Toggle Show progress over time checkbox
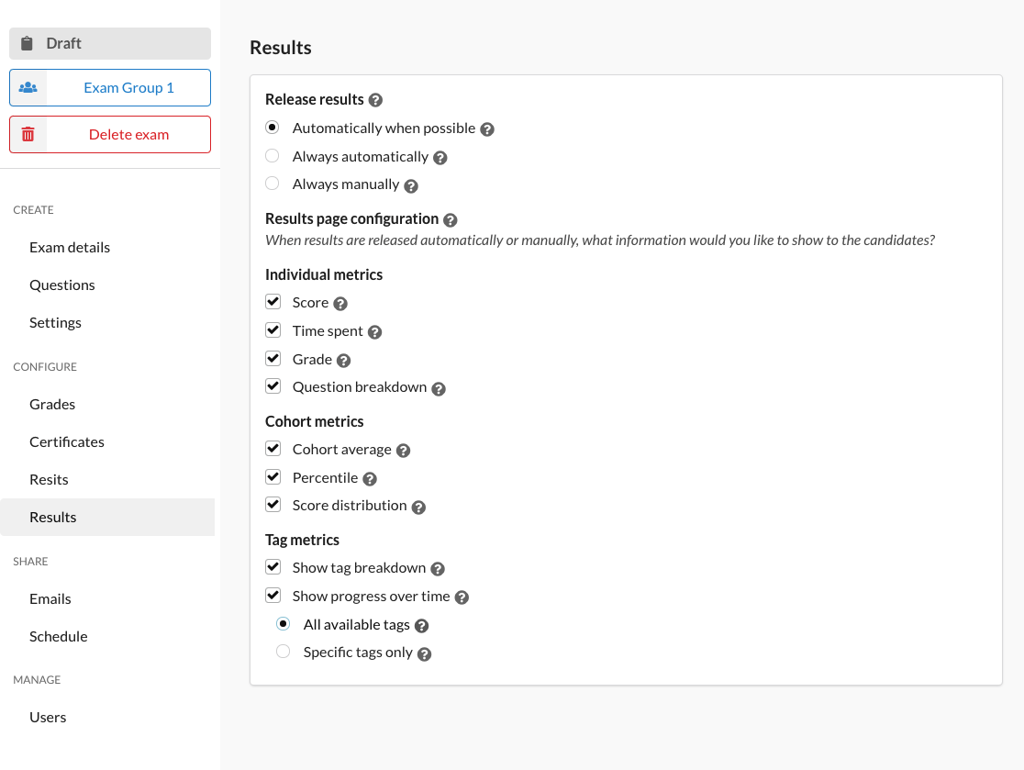The height and width of the screenshot is (770, 1024). (x=273, y=595)
